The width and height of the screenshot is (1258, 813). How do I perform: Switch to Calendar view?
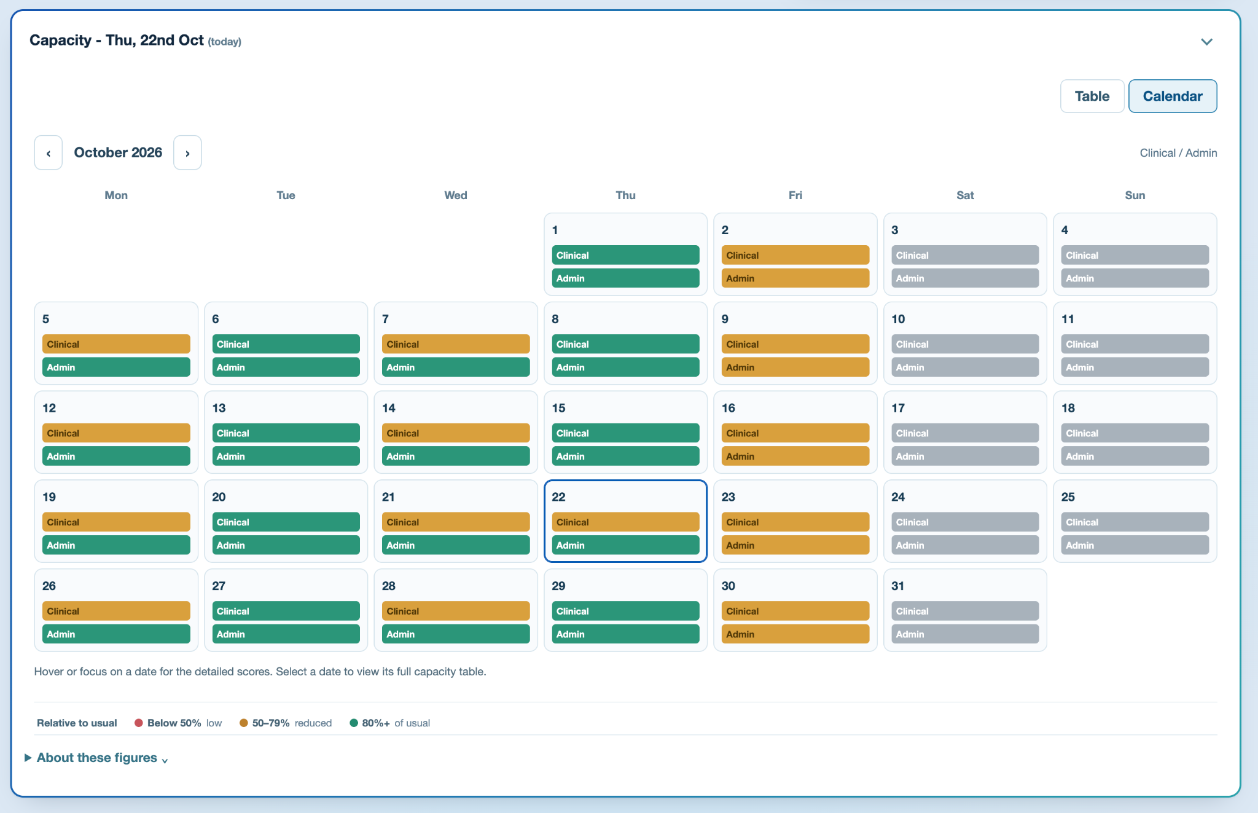coord(1173,96)
